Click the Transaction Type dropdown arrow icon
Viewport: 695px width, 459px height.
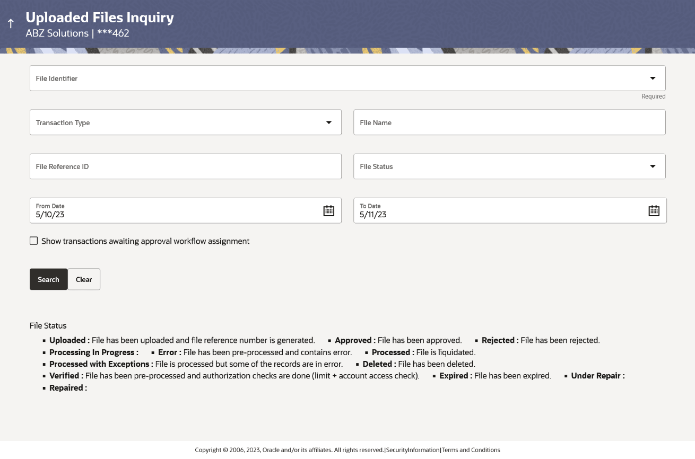click(x=328, y=122)
